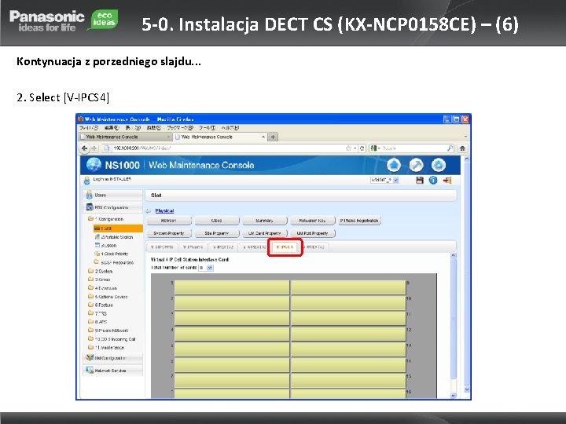The width and height of the screenshot is (566, 424).
Task: Click the Firefox home button icon
Action: click(462, 148)
